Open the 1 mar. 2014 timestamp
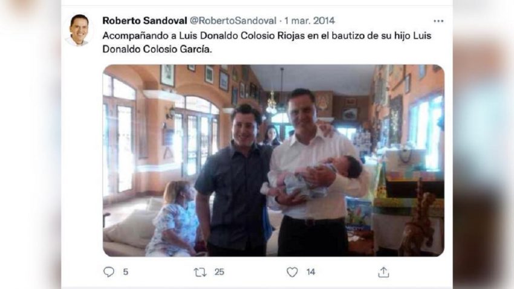The width and height of the screenshot is (514, 289). [310, 21]
